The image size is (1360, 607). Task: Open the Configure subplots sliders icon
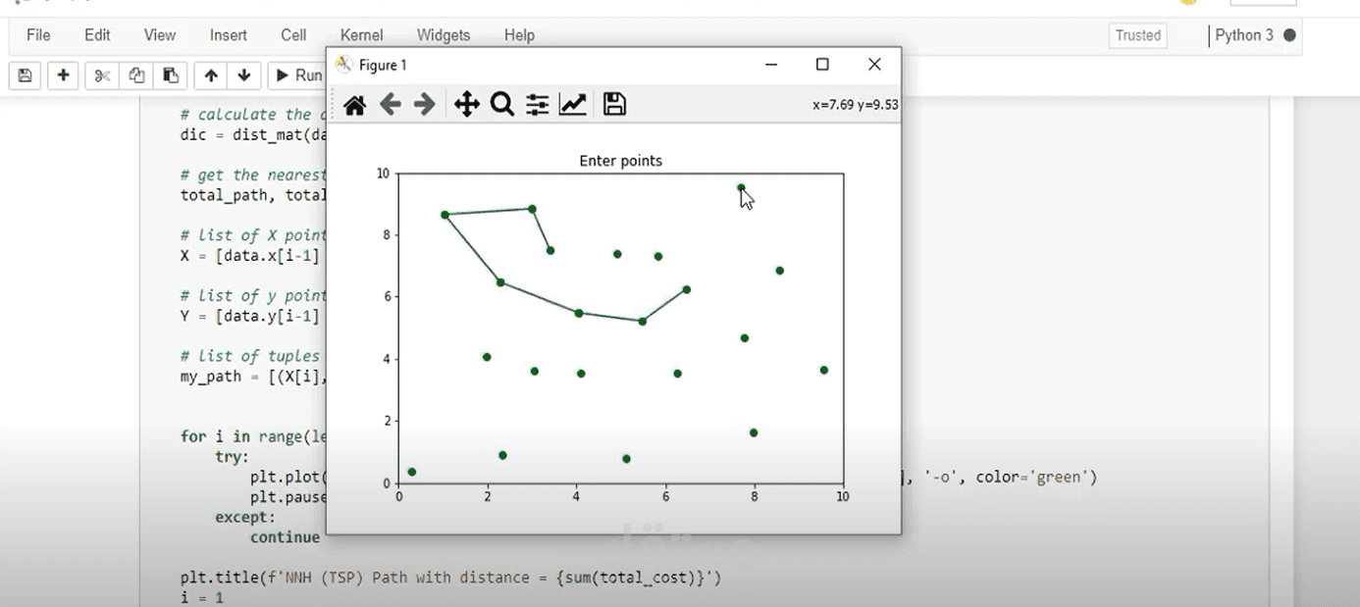(x=537, y=104)
